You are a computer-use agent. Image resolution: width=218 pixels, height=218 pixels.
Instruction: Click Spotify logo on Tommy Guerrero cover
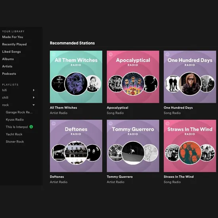point(111,123)
